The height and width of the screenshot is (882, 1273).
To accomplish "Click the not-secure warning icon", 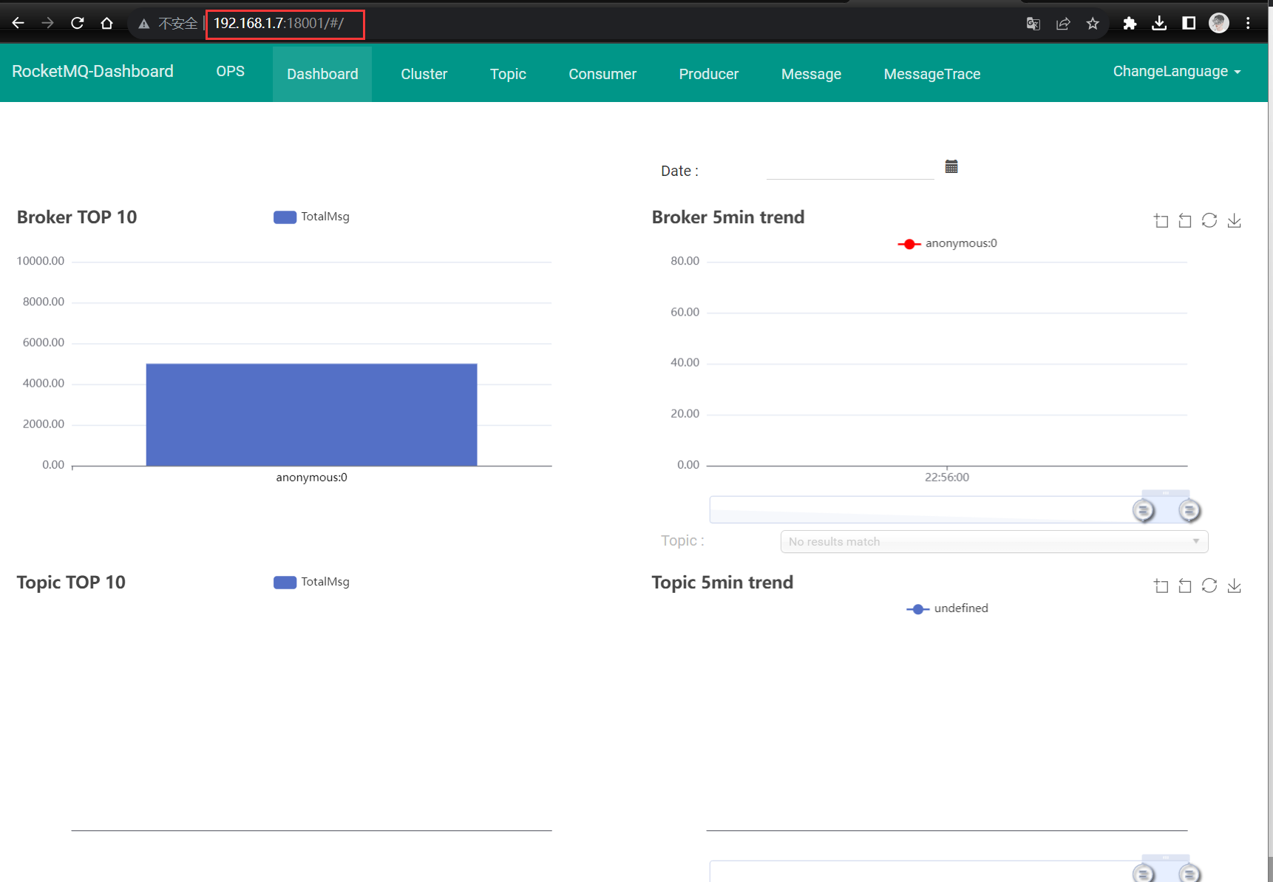I will [x=144, y=24].
